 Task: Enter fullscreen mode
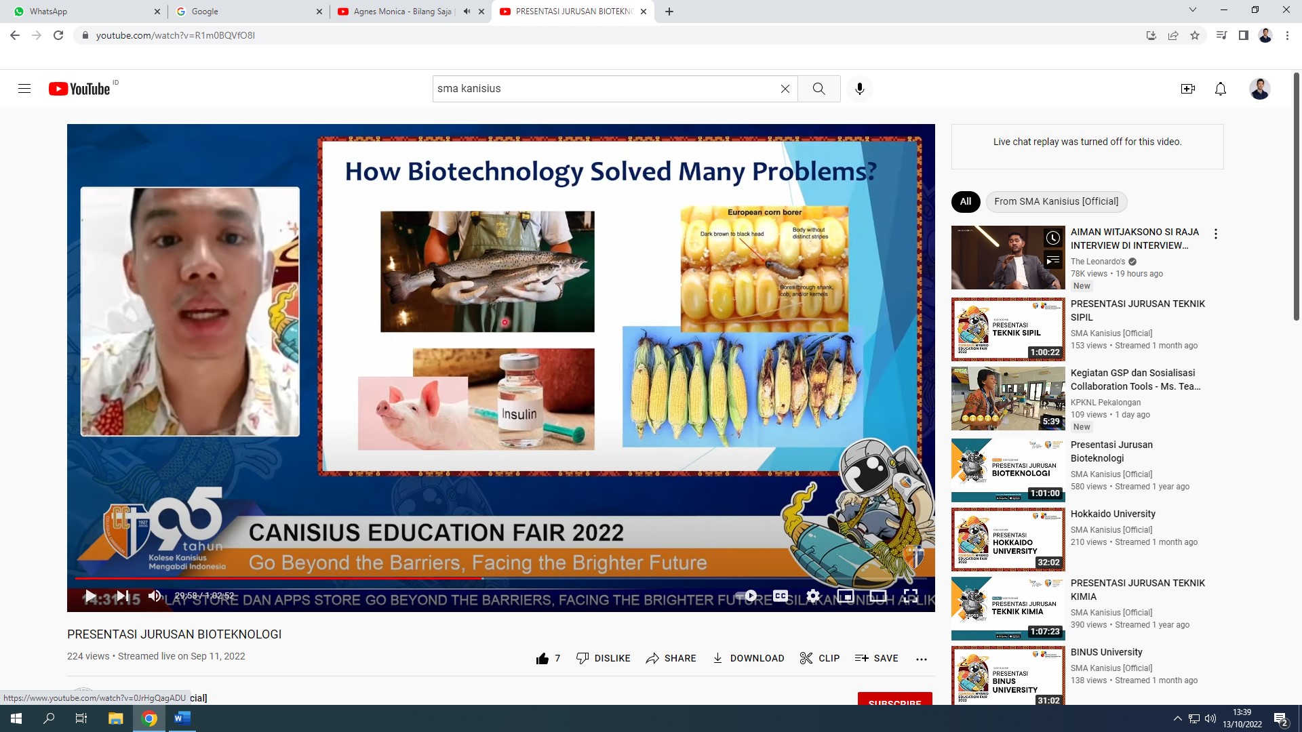pos(910,596)
